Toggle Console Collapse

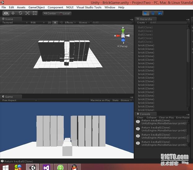click(151, 118)
